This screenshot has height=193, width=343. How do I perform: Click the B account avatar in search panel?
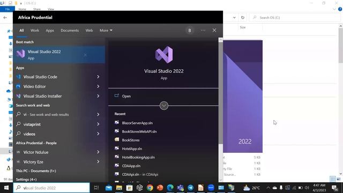[190, 31]
